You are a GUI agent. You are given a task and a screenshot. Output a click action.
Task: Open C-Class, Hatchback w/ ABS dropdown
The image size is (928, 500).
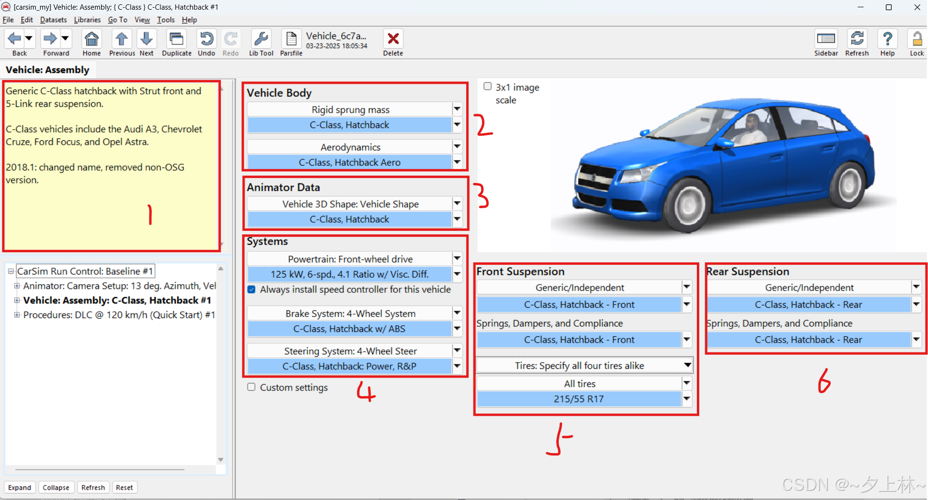click(457, 329)
